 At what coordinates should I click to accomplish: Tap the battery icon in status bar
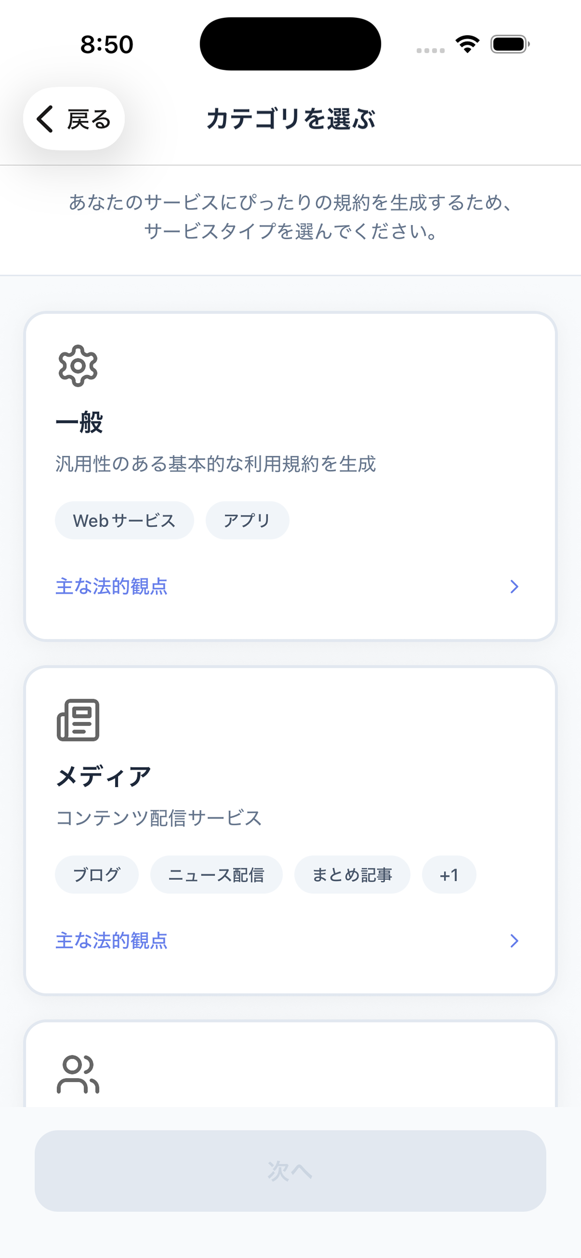tap(510, 44)
